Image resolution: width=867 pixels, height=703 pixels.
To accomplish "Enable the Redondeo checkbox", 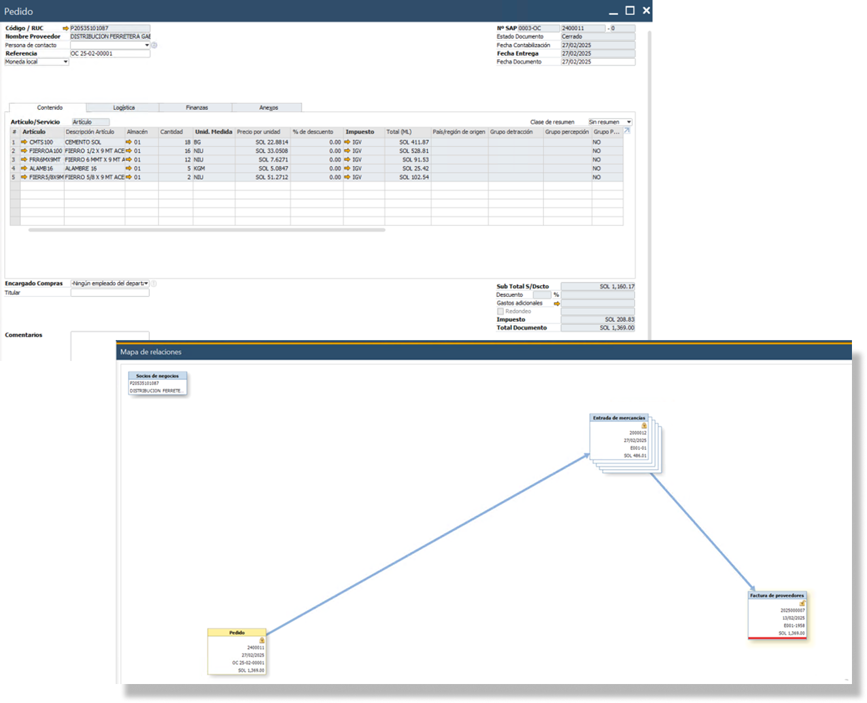I will [x=500, y=311].
